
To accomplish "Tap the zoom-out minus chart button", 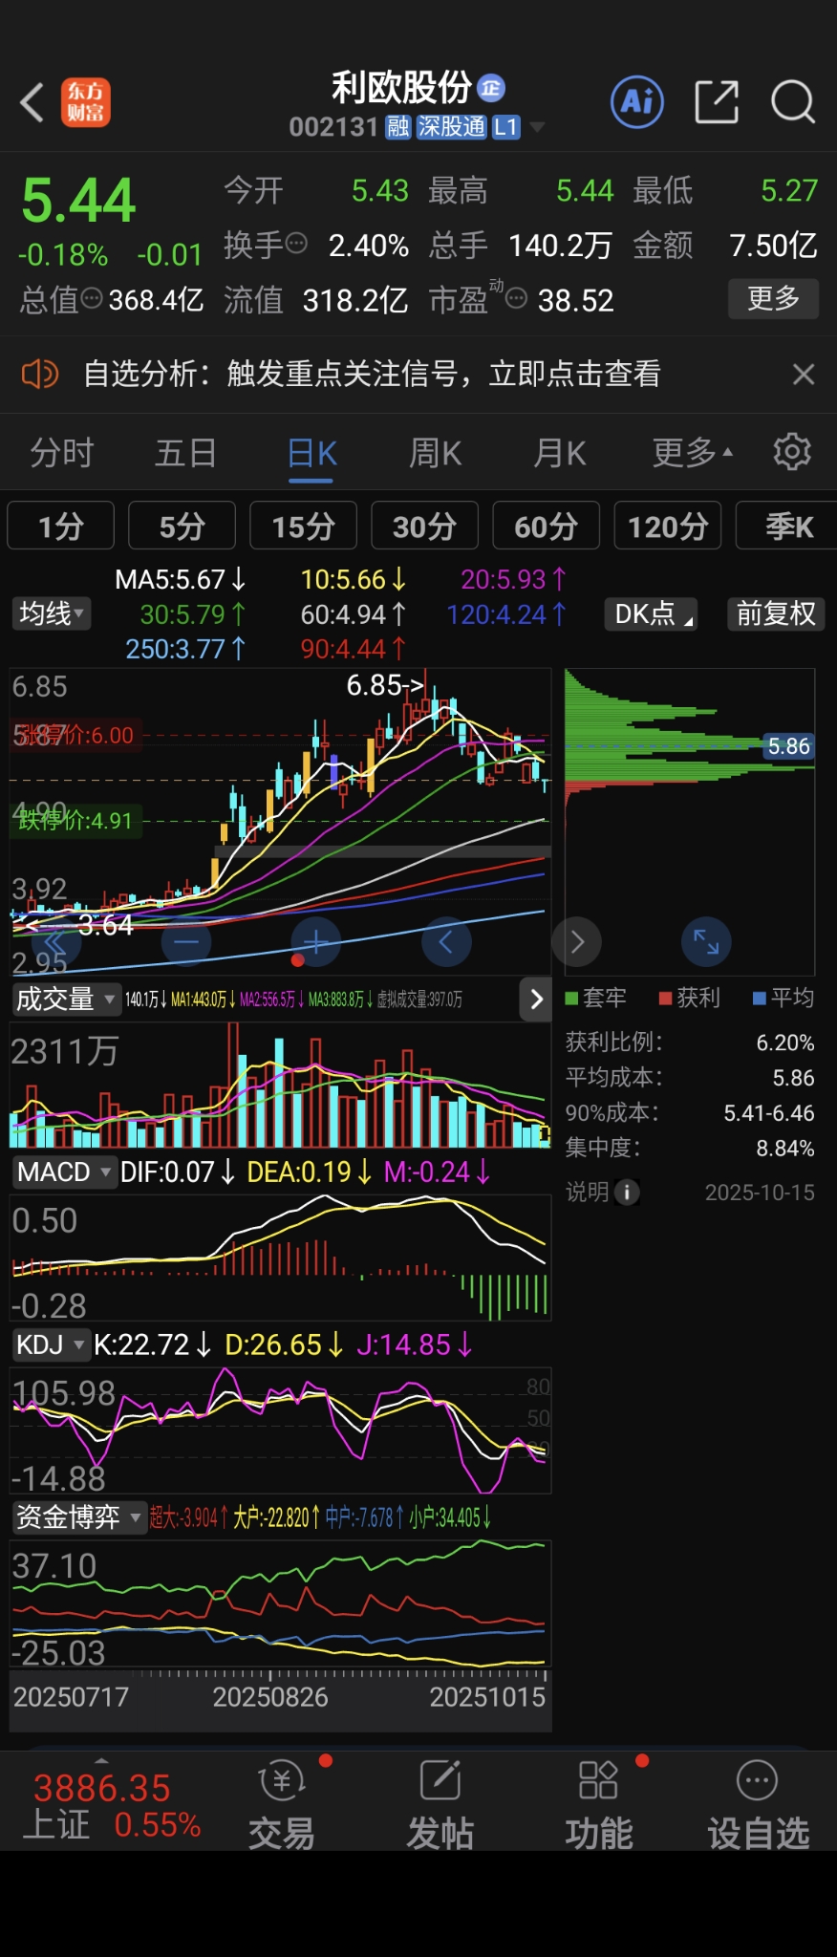I will (186, 942).
